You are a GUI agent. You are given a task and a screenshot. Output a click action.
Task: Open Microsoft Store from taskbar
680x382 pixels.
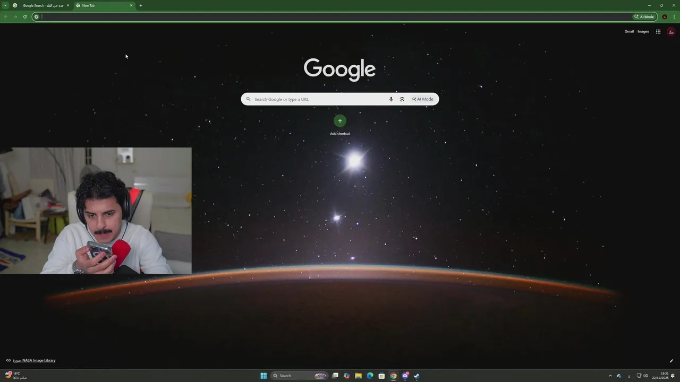(x=381, y=376)
